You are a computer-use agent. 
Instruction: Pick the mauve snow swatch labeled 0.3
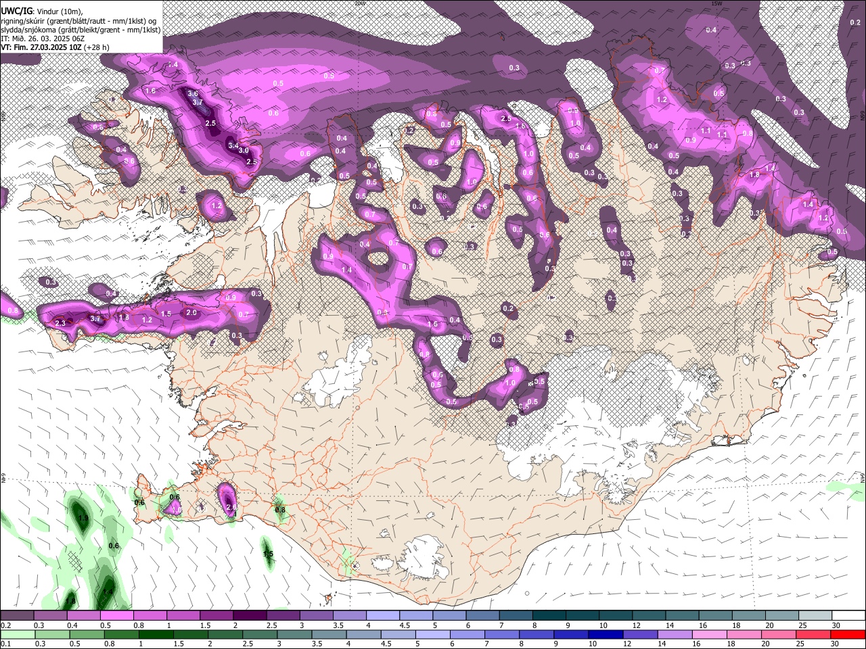pos(50,616)
